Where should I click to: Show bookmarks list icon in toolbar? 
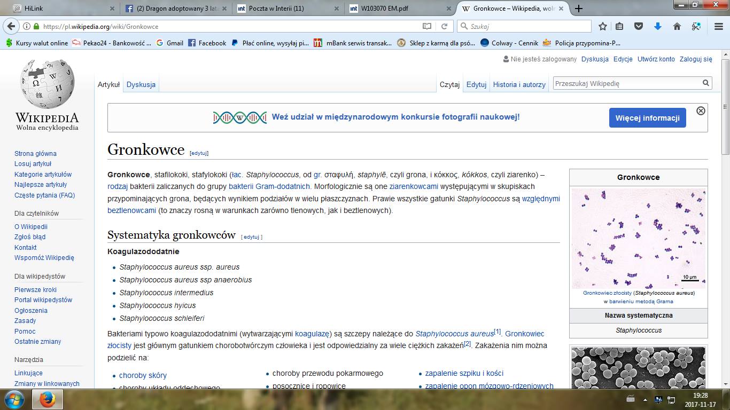tap(619, 26)
